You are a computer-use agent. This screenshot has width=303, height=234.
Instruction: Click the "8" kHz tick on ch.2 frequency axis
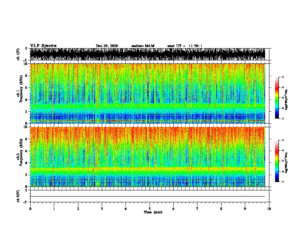(x=27, y=139)
